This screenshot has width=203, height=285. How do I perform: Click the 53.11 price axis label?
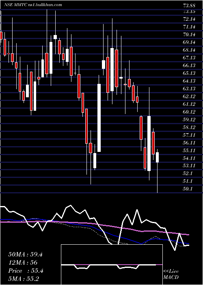(x=189, y=166)
